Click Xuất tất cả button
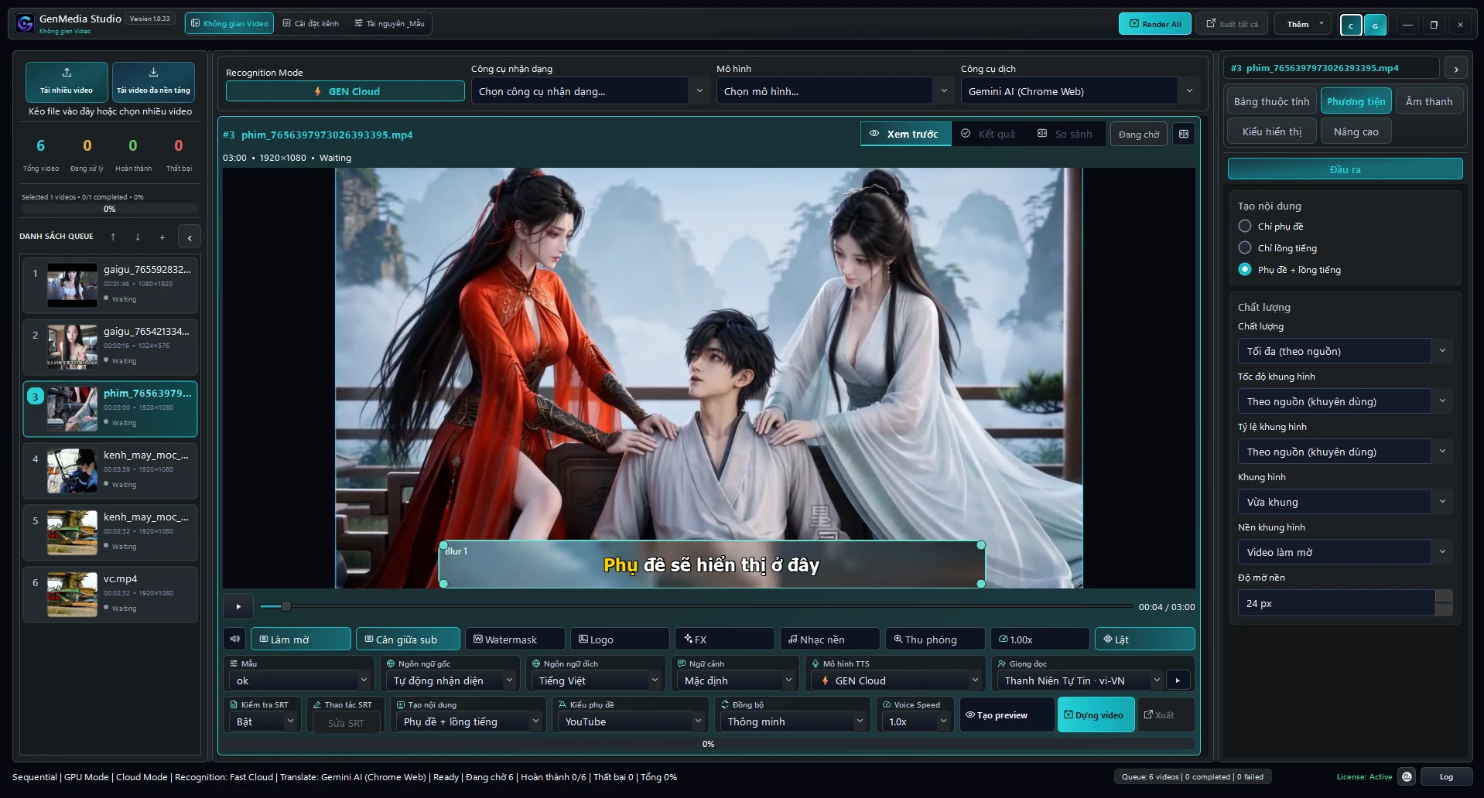 1232,24
